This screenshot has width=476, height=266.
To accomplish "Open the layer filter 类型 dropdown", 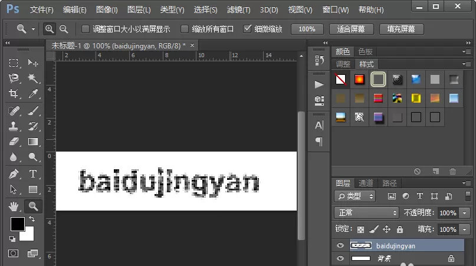I will coord(355,196).
